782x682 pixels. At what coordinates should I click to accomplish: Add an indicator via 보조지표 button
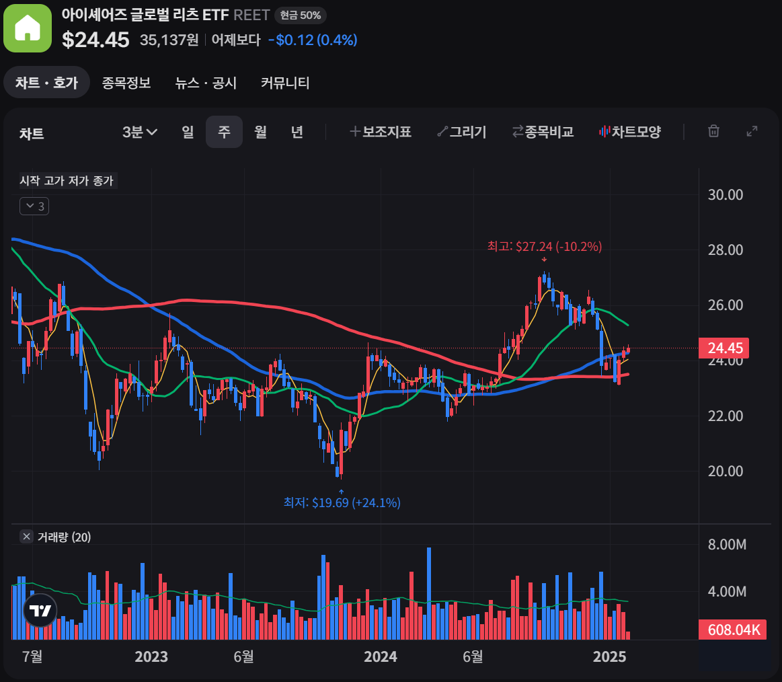coord(381,132)
